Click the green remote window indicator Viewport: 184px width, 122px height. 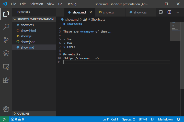4,119
